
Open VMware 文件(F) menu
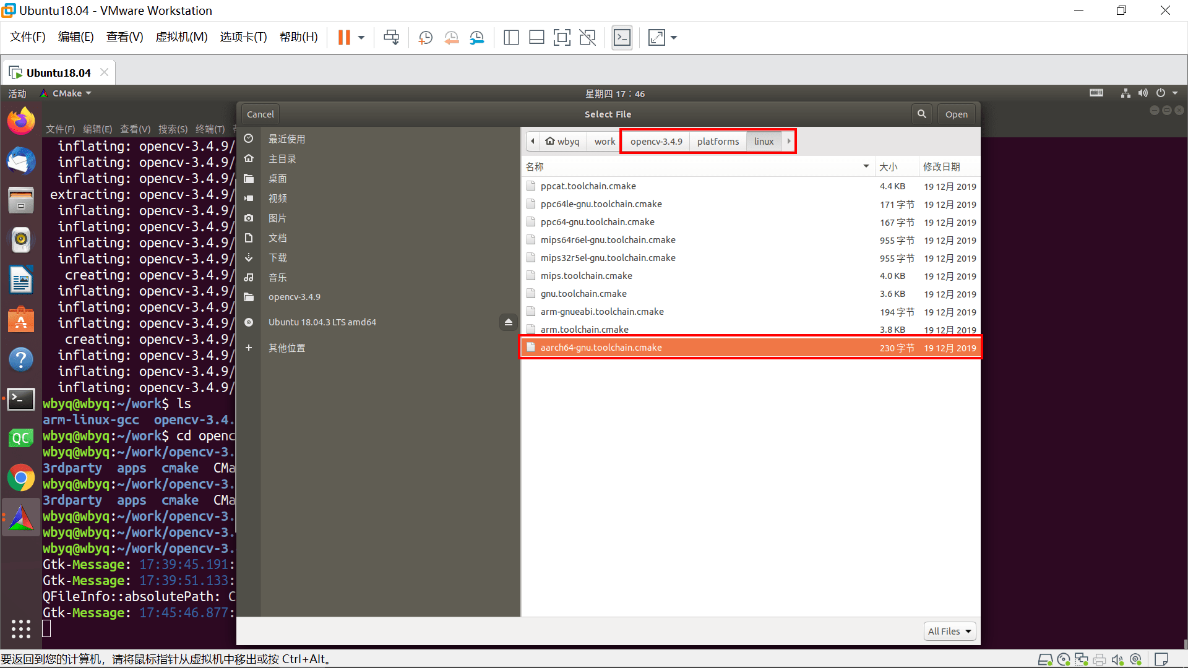click(x=28, y=37)
